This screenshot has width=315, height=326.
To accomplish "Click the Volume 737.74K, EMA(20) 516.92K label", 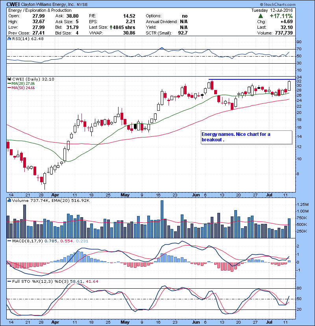I will (51, 200).
